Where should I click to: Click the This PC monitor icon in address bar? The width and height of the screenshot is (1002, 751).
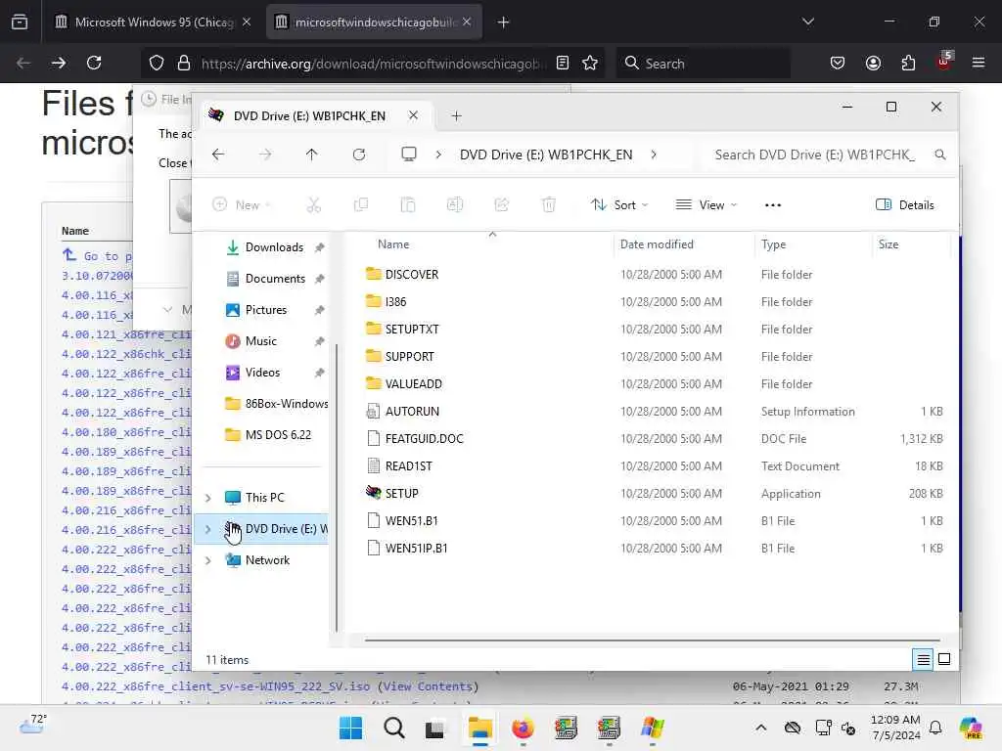(409, 155)
